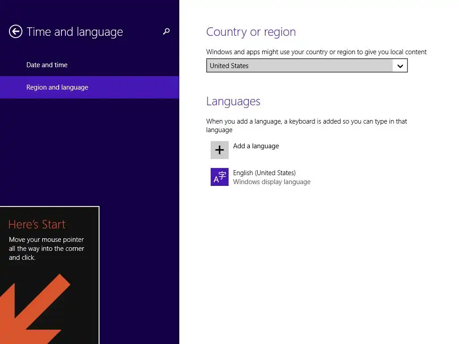Open search with the magnifier icon
Screen dimensions: 459x344
[166, 31]
